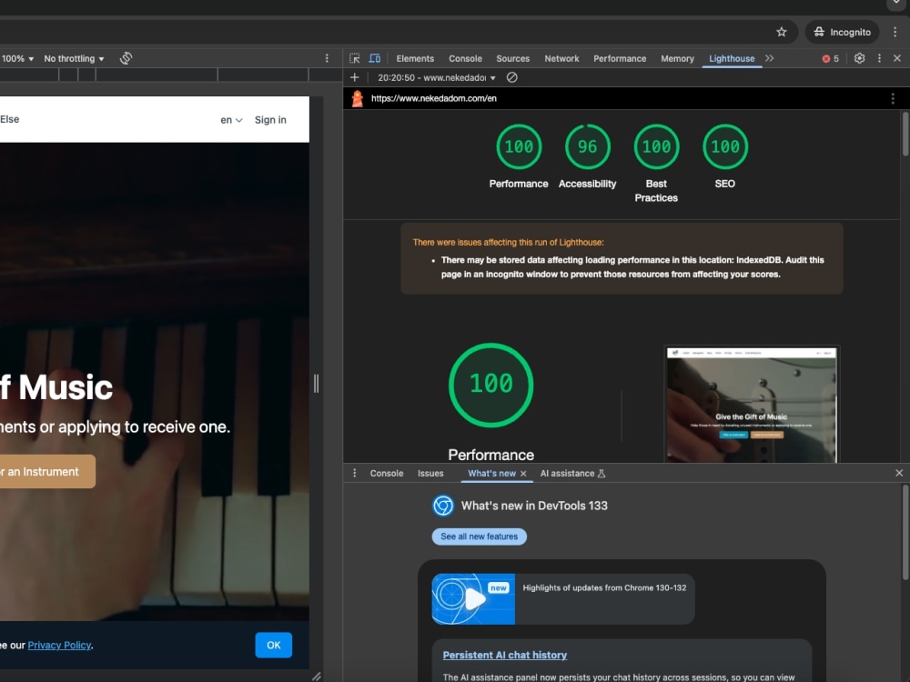Image resolution: width=910 pixels, height=682 pixels.
Task: Open the final page screenshot thumbnail
Action: click(752, 405)
